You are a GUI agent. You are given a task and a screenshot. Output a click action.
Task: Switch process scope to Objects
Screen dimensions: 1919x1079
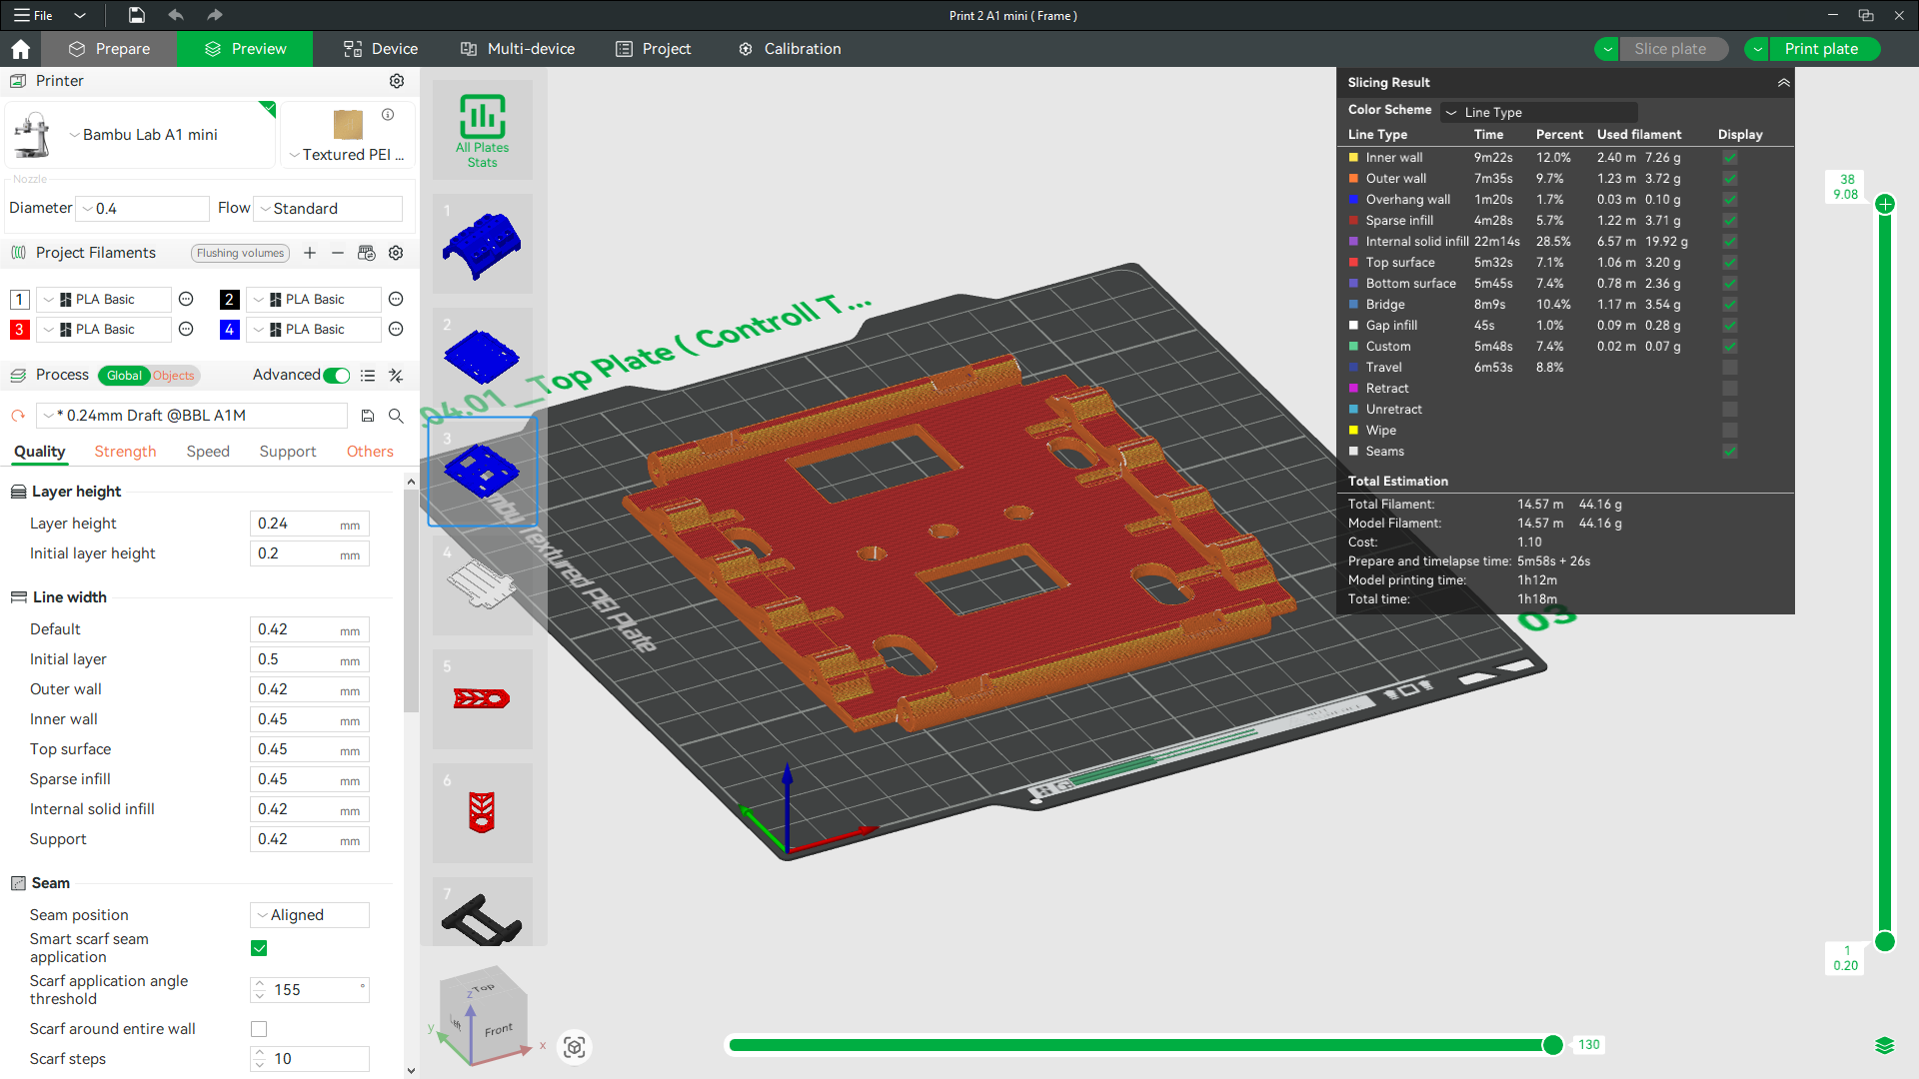pos(174,376)
